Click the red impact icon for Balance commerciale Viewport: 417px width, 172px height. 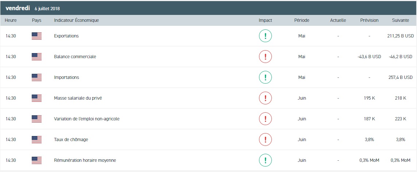[265, 56]
